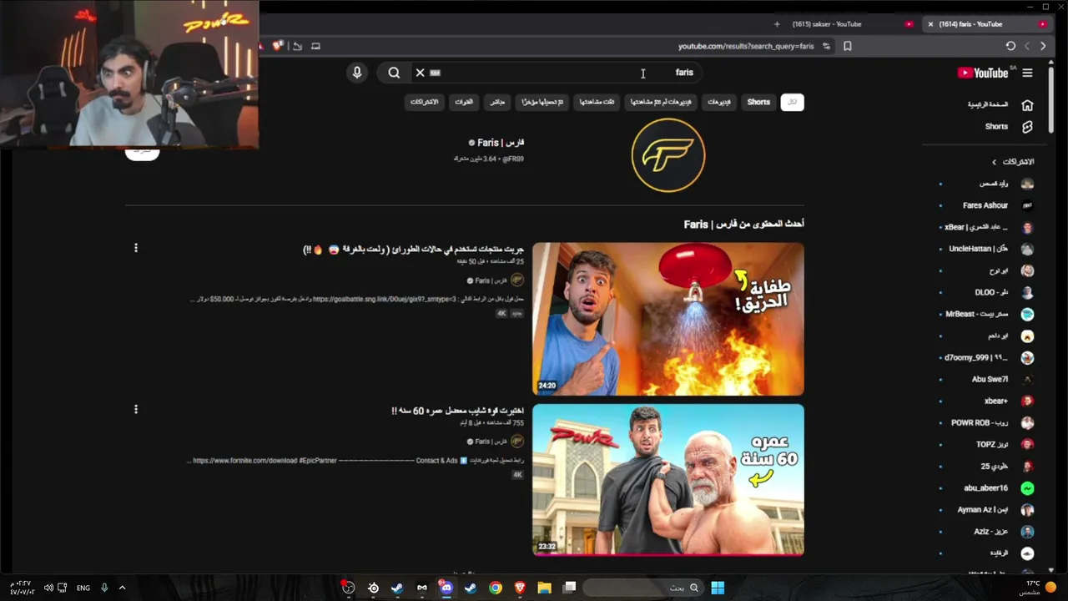Open options menu for 60-year-old video
This screenshot has width=1068, height=601.
click(136, 409)
